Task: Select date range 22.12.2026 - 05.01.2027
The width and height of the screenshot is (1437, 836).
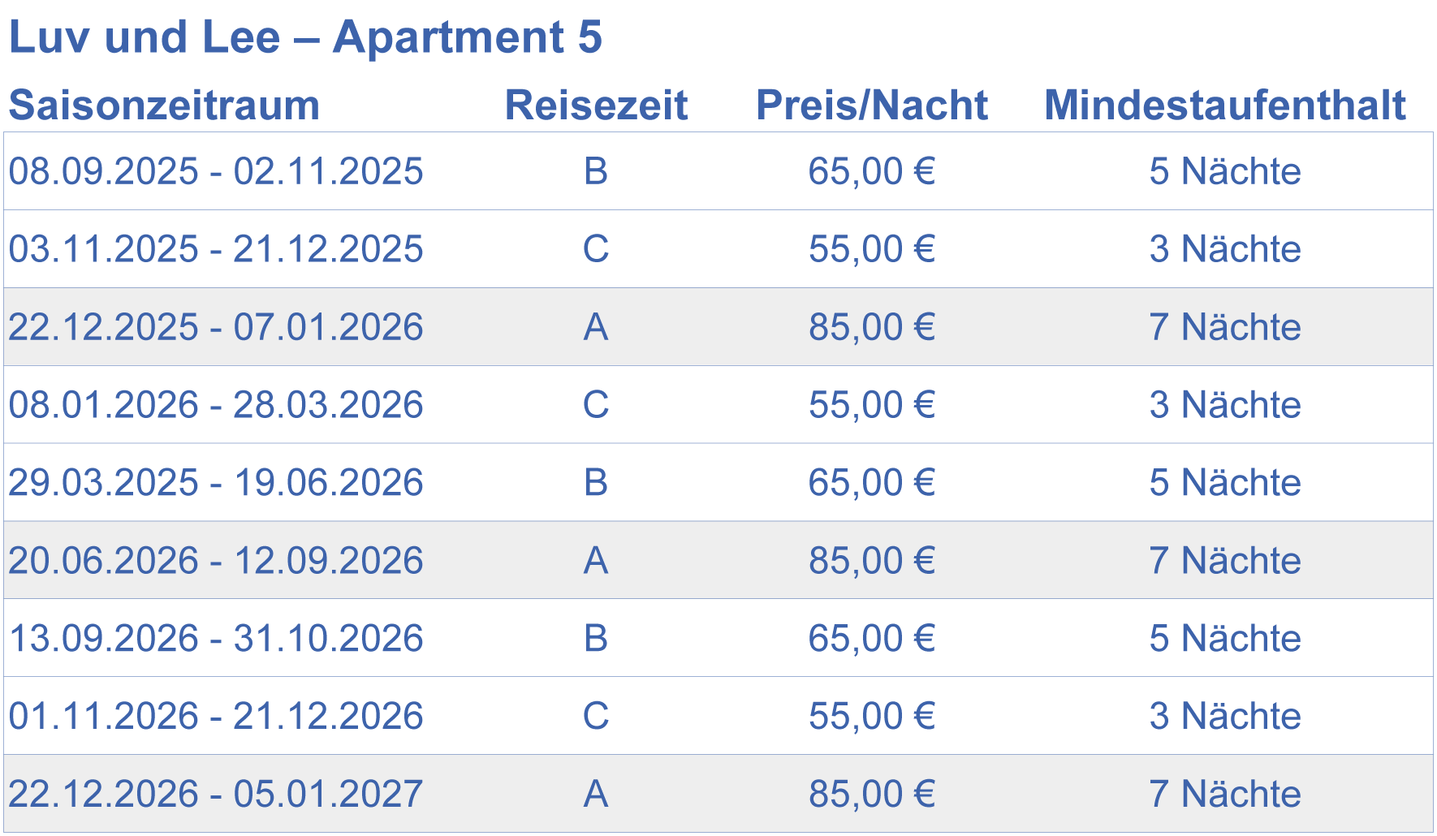Action: (x=216, y=794)
